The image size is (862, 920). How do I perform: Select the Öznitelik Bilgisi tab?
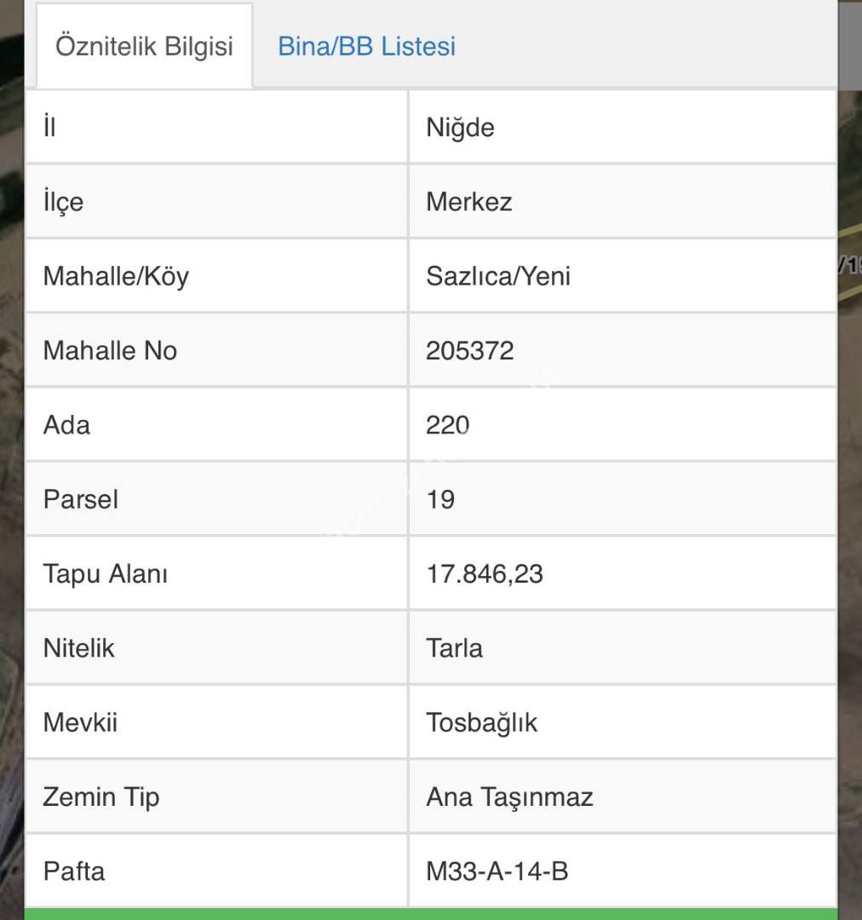pyautogui.click(x=144, y=46)
